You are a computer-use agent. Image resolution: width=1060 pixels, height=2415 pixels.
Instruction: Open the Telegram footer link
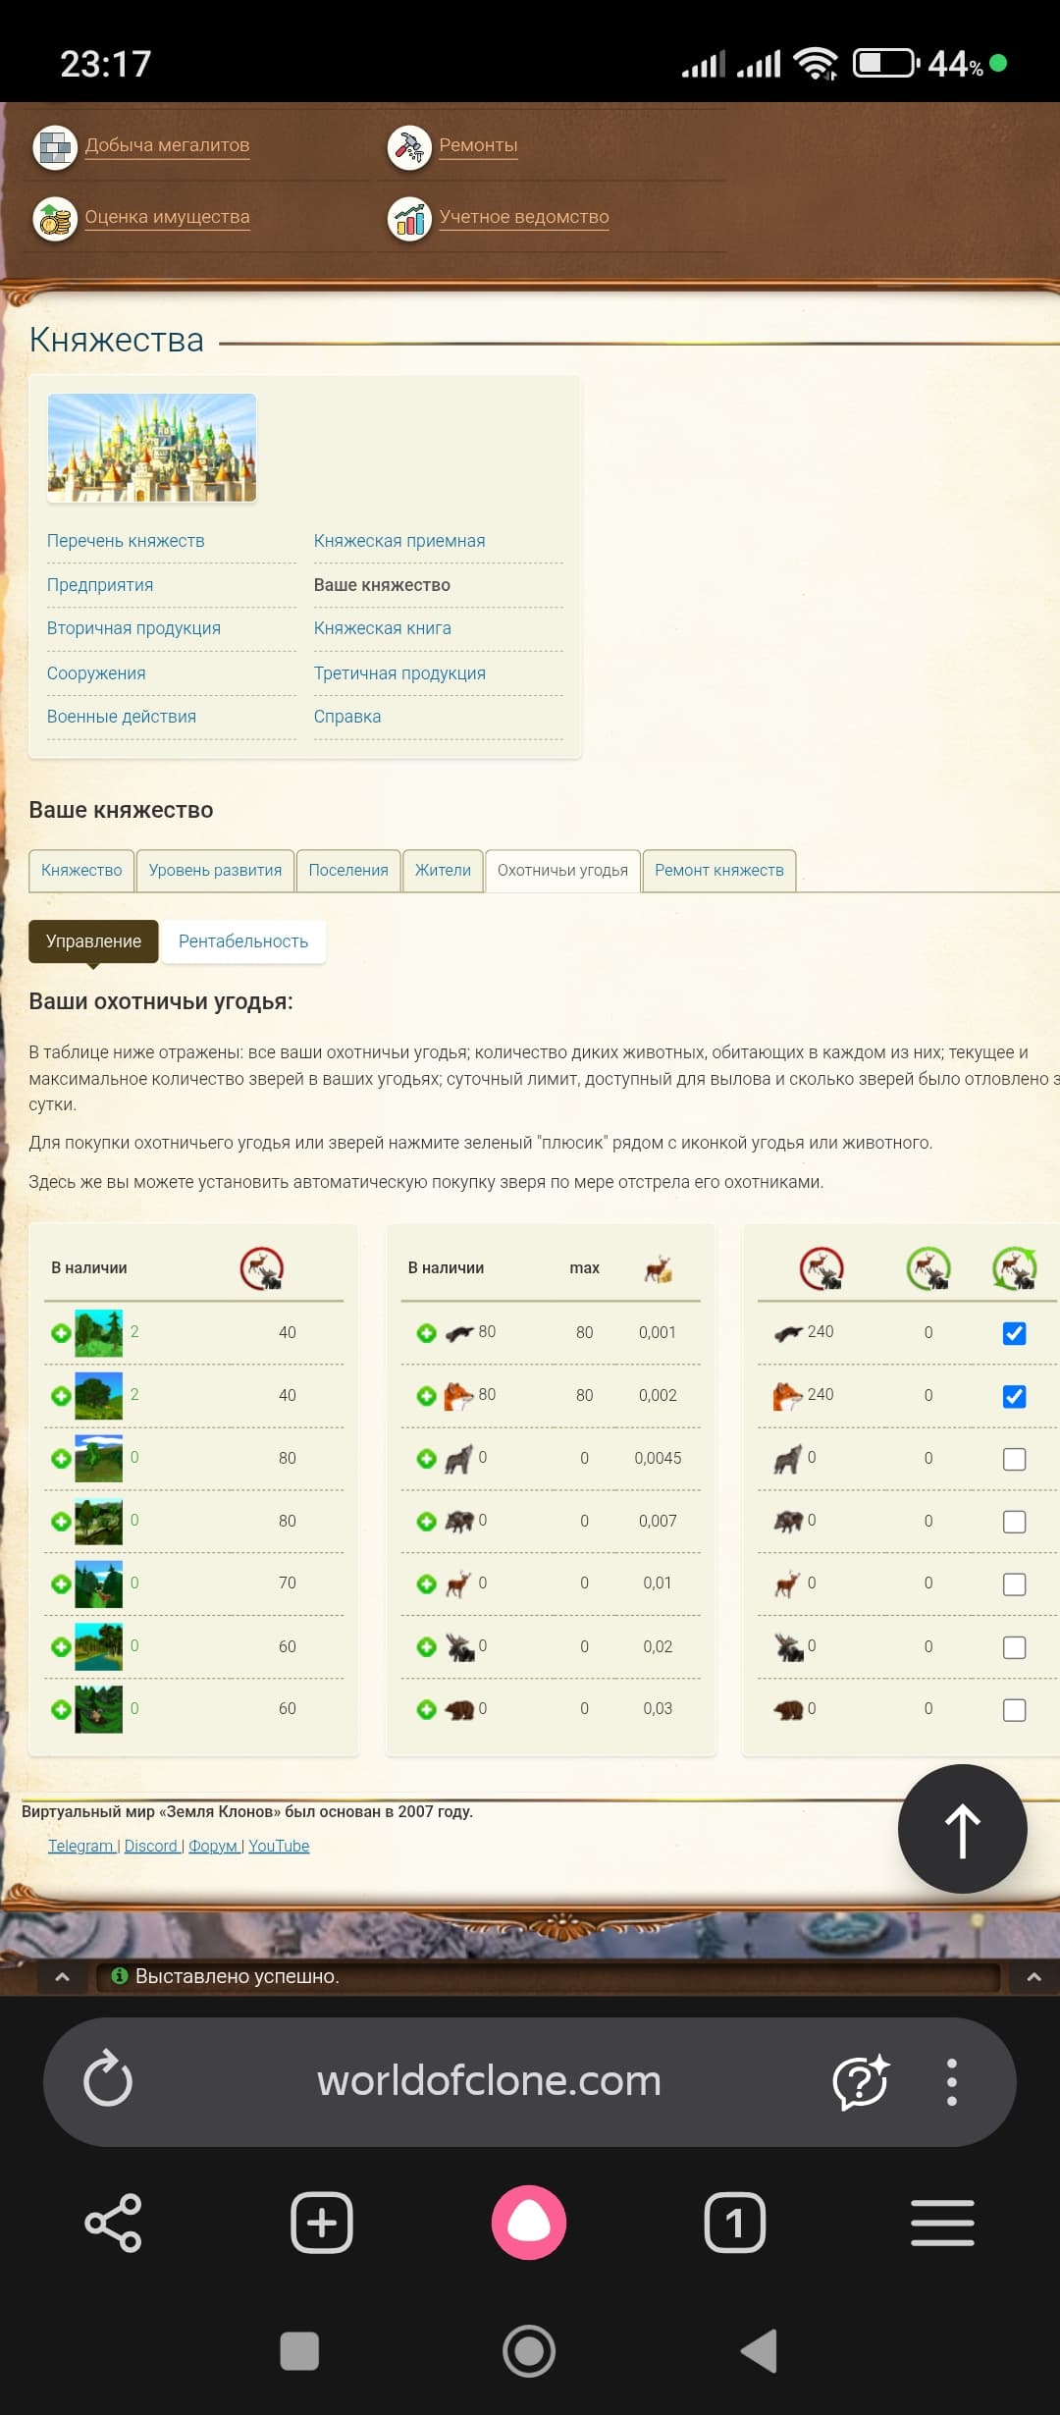[81, 1846]
